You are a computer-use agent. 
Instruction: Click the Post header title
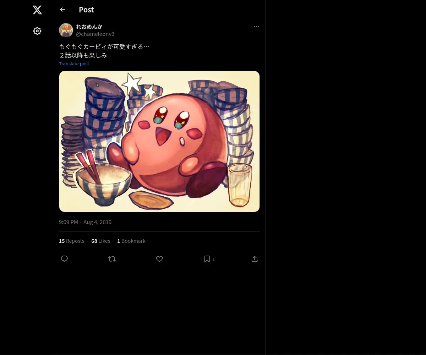pos(86,10)
